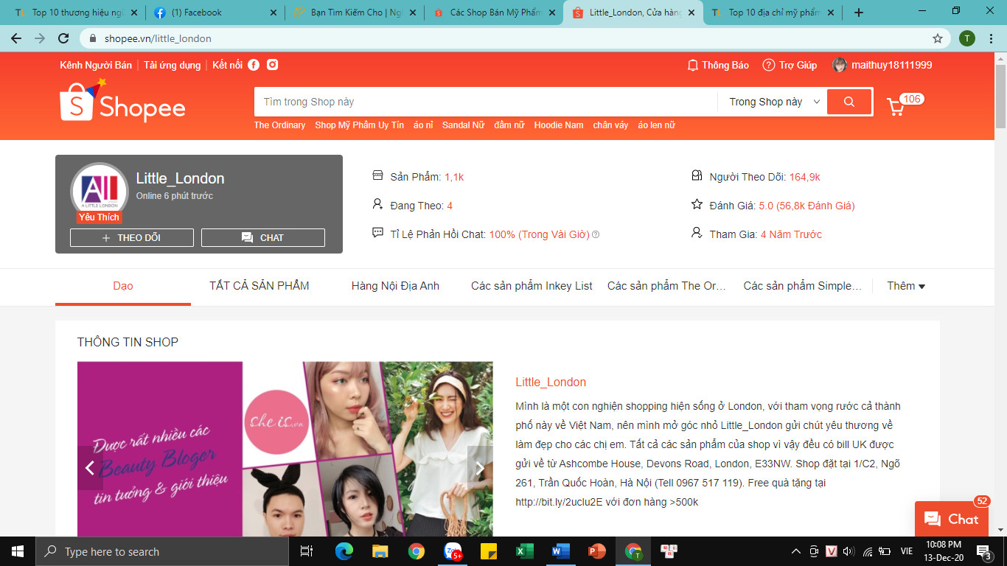Screen dimensions: 1007x566
Task: Click the 'áo len nữ' search suggestion
Action: 656,125
